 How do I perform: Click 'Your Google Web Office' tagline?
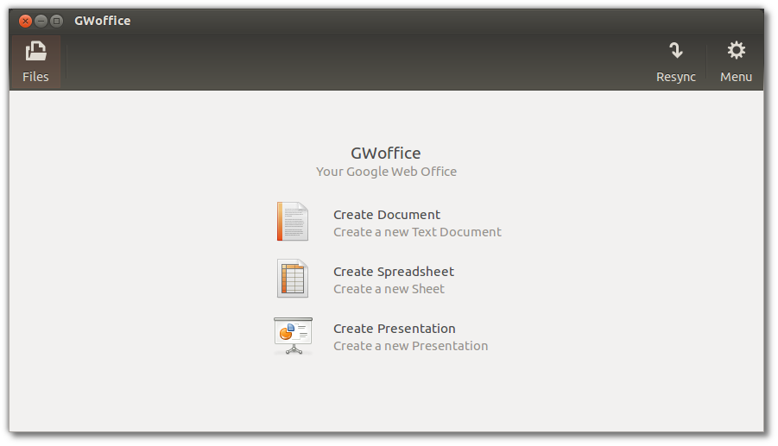click(387, 172)
